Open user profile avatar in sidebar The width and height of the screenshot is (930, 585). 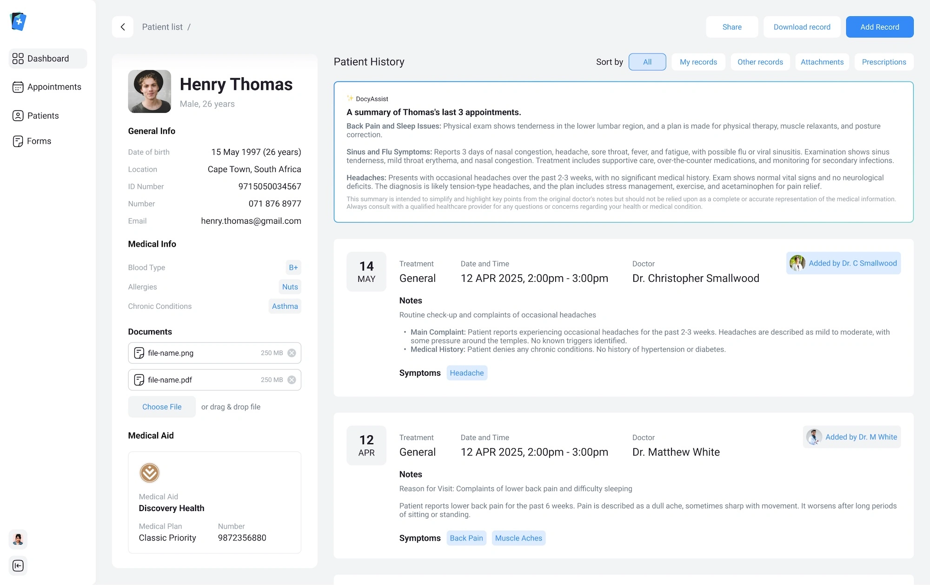18,539
